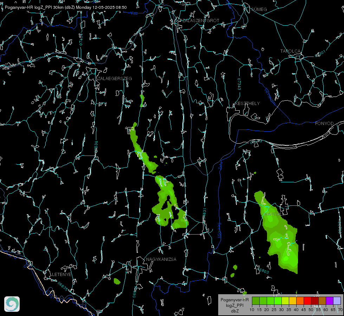Click the road number 07404 label

[x=81, y=40]
